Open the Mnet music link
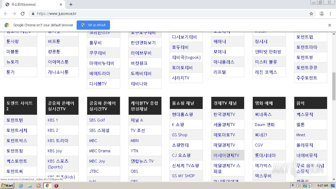The image size is (336, 189). coord(301,135)
